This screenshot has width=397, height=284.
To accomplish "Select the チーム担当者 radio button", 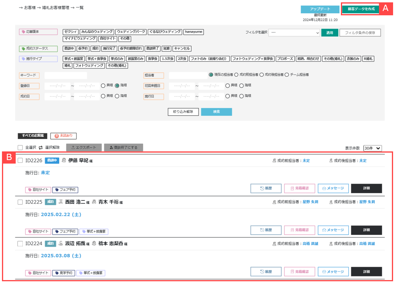I will point(287,75).
